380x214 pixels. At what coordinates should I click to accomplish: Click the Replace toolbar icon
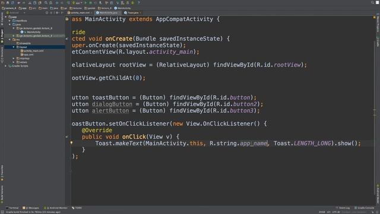(x=50, y=2)
